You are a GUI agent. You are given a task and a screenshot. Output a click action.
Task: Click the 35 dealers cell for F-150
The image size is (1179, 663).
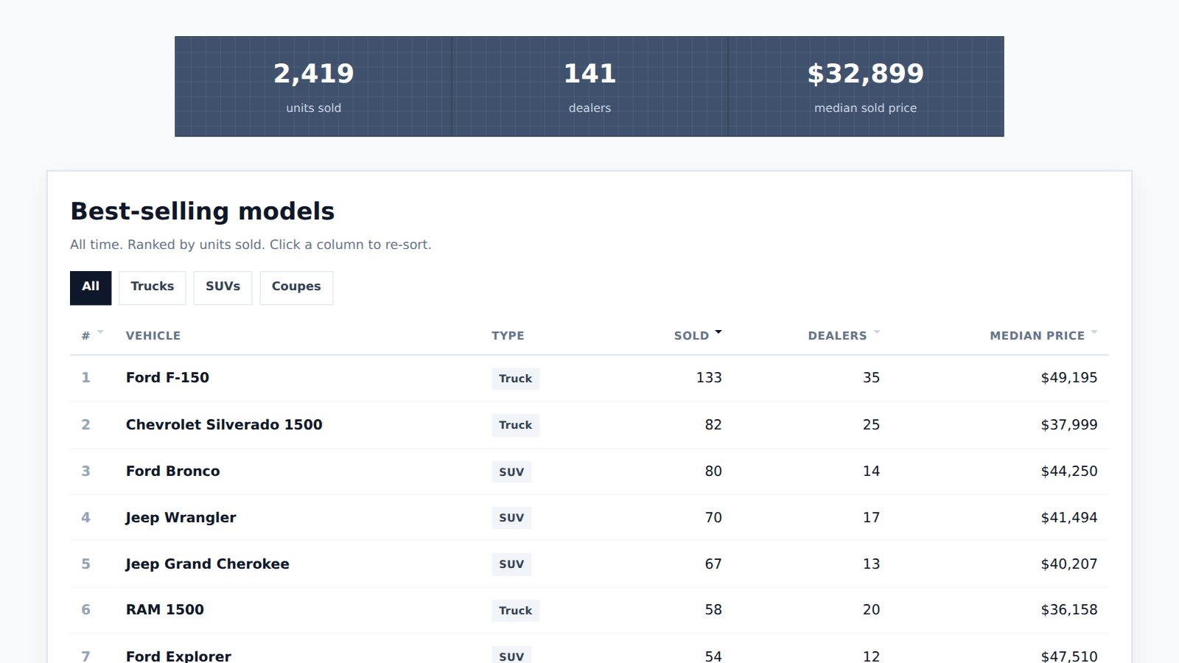(x=871, y=378)
